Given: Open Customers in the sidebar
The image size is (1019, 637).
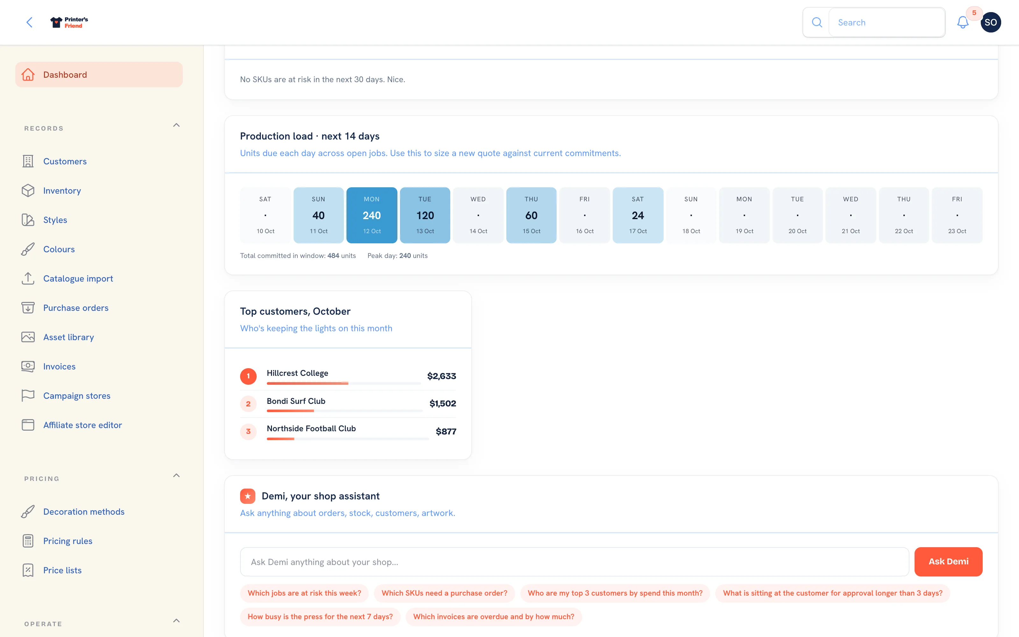Looking at the screenshot, I should (99, 161).
